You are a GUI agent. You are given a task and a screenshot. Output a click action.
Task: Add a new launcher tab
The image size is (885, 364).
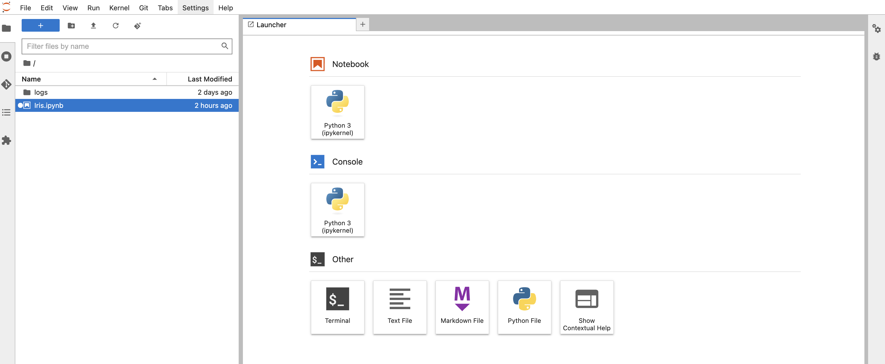click(x=363, y=24)
